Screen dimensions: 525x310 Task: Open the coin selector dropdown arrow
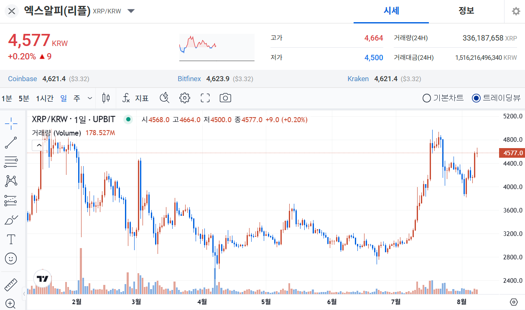(131, 11)
